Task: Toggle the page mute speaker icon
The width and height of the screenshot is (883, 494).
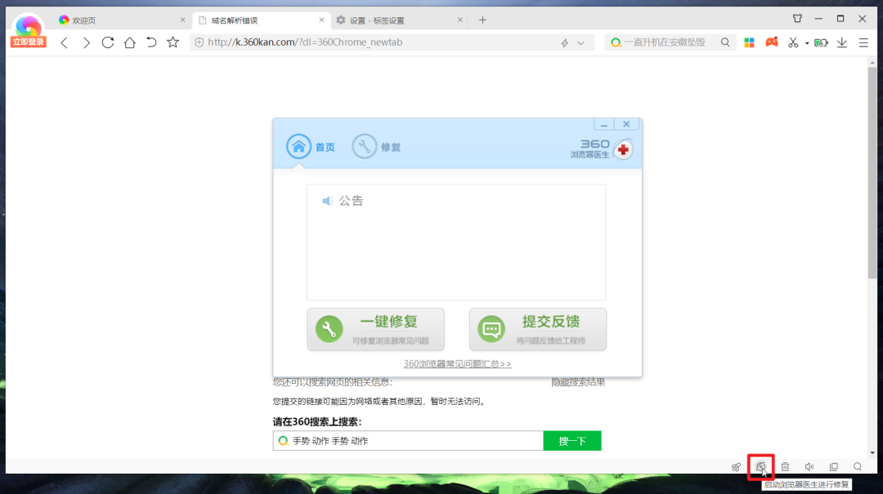Action: [809, 467]
